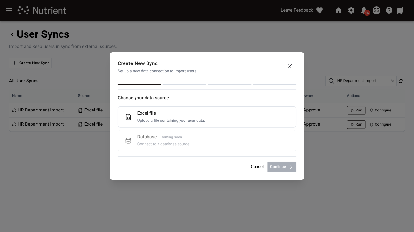Viewport: 414px width, 232px height.
Task: Open the bookmark icon in the top bar
Action: tap(400, 10)
